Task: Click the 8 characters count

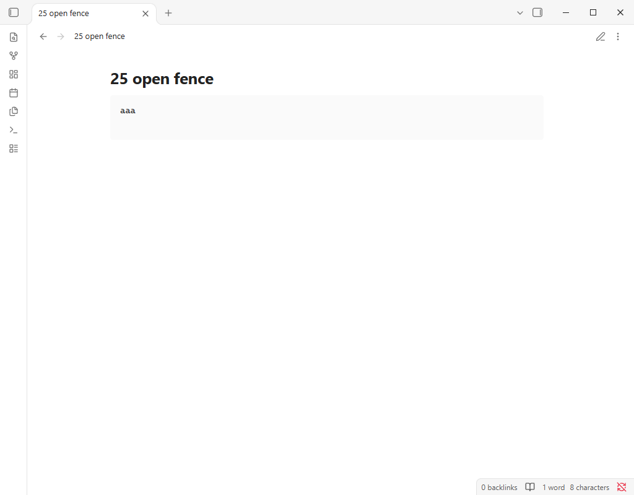Action: point(589,488)
